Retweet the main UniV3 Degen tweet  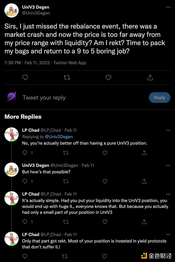point(67,77)
